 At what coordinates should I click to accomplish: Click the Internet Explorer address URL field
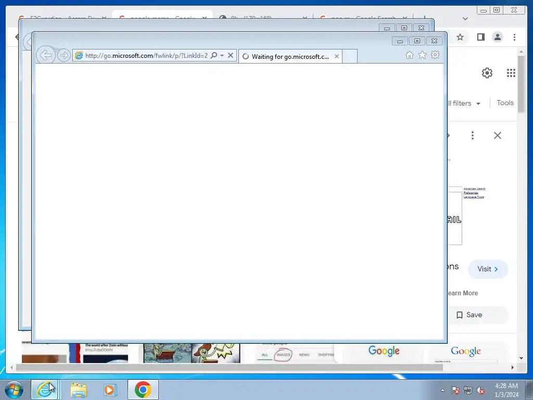146,55
